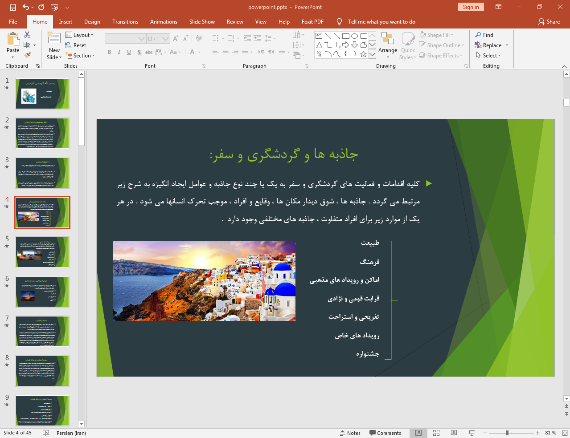Click the Save icon in title bar

click(12, 7)
